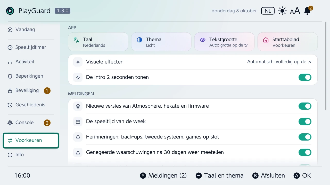
Task: Click the text size AA icon
Action: (295, 11)
